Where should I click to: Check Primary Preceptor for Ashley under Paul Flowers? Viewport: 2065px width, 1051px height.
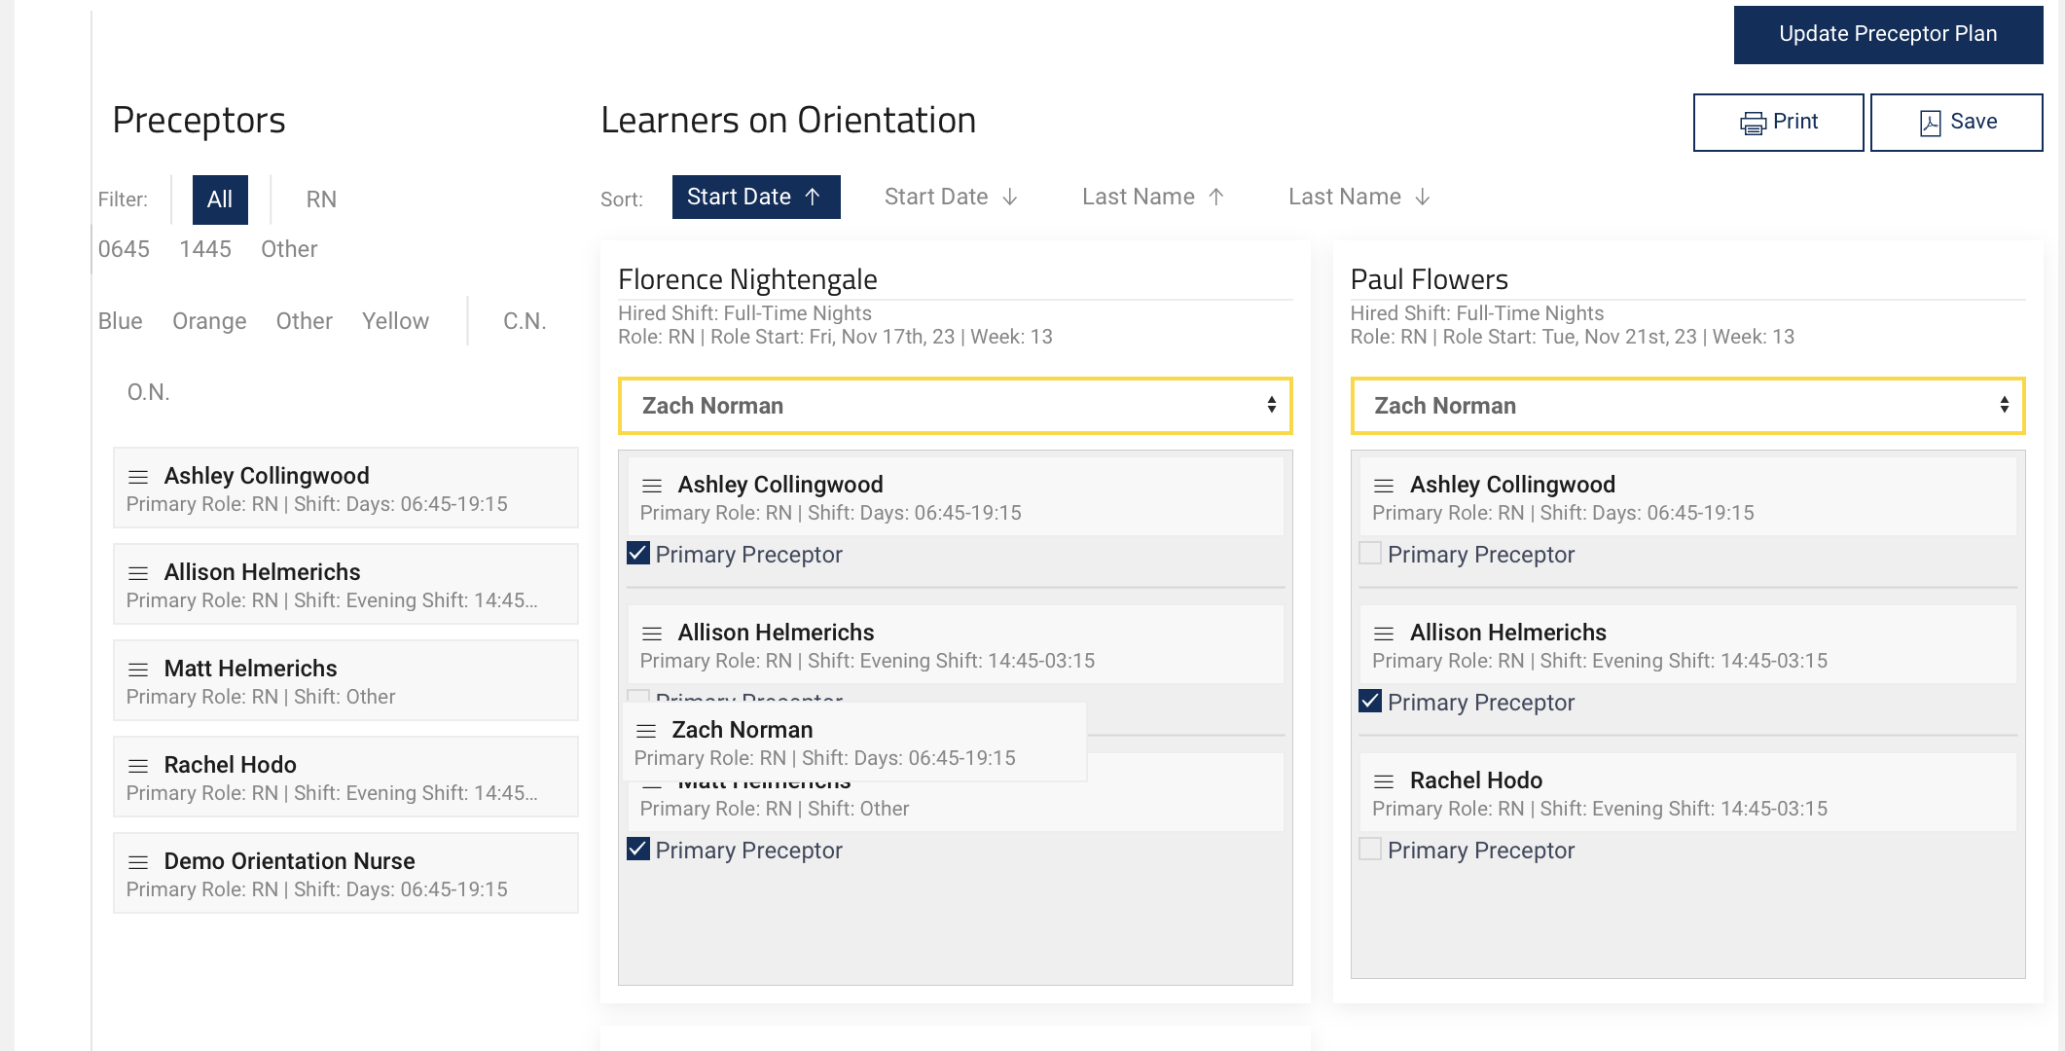(1370, 554)
